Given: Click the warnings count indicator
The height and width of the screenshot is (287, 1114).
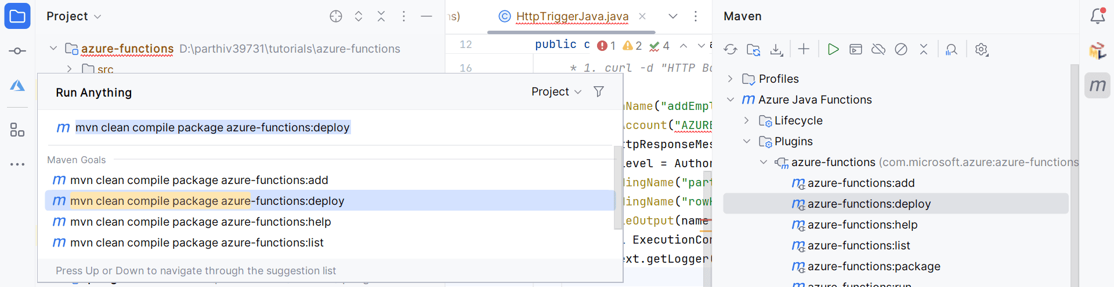Looking at the screenshot, I should (x=632, y=46).
